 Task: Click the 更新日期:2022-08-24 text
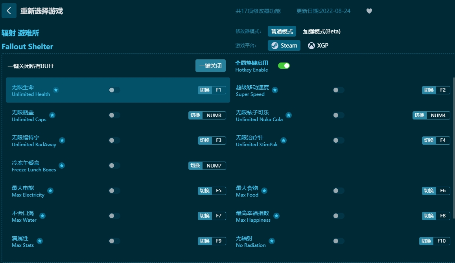323,11
